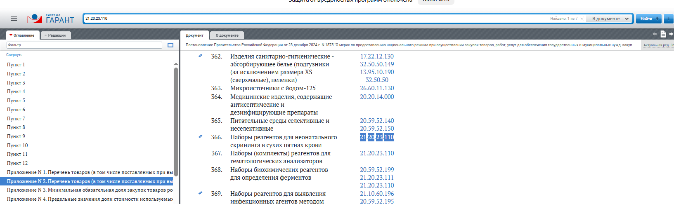Select Пункт 1 in the contents tree
674x204 pixels.
click(16, 65)
